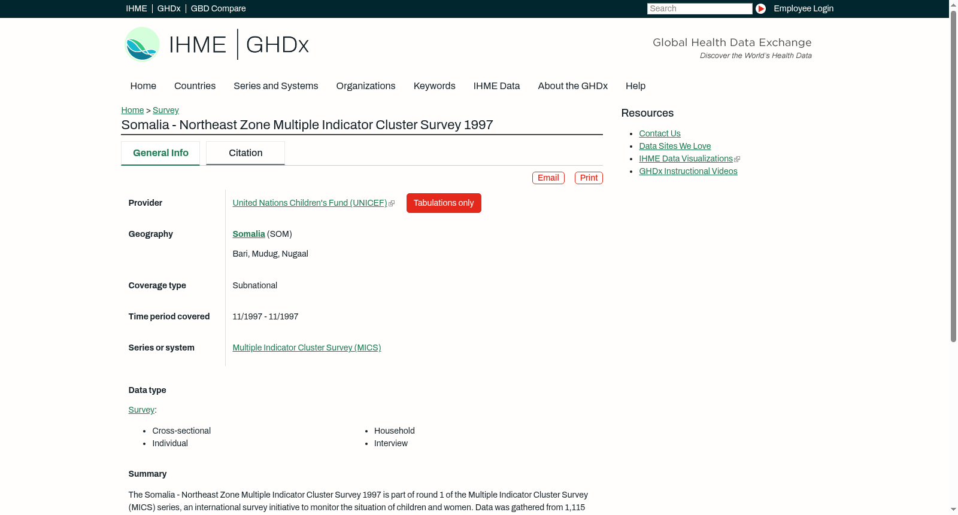958x515 pixels.
Task: Open the Keywords menu item
Action: (x=434, y=86)
